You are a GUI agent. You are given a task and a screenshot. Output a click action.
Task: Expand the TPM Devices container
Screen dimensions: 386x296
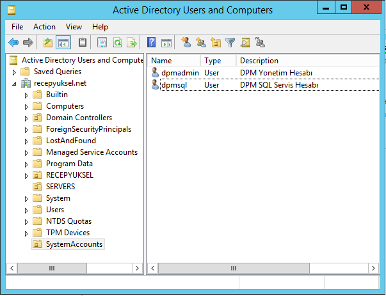(x=26, y=233)
